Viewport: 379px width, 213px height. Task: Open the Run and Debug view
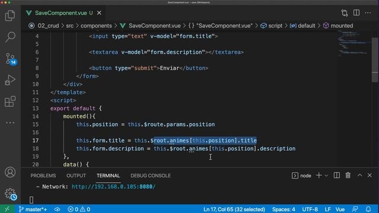(10, 80)
